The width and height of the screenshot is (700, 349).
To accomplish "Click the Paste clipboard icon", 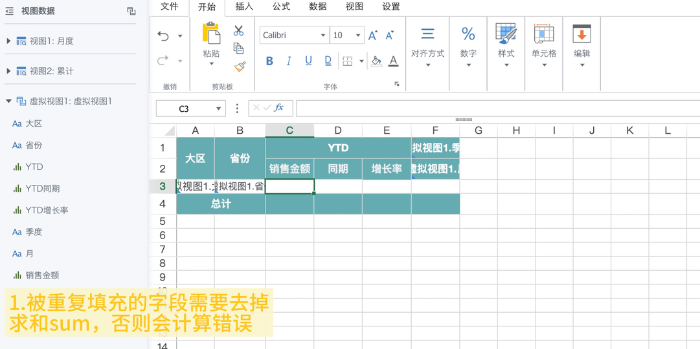I will (x=212, y=34).
